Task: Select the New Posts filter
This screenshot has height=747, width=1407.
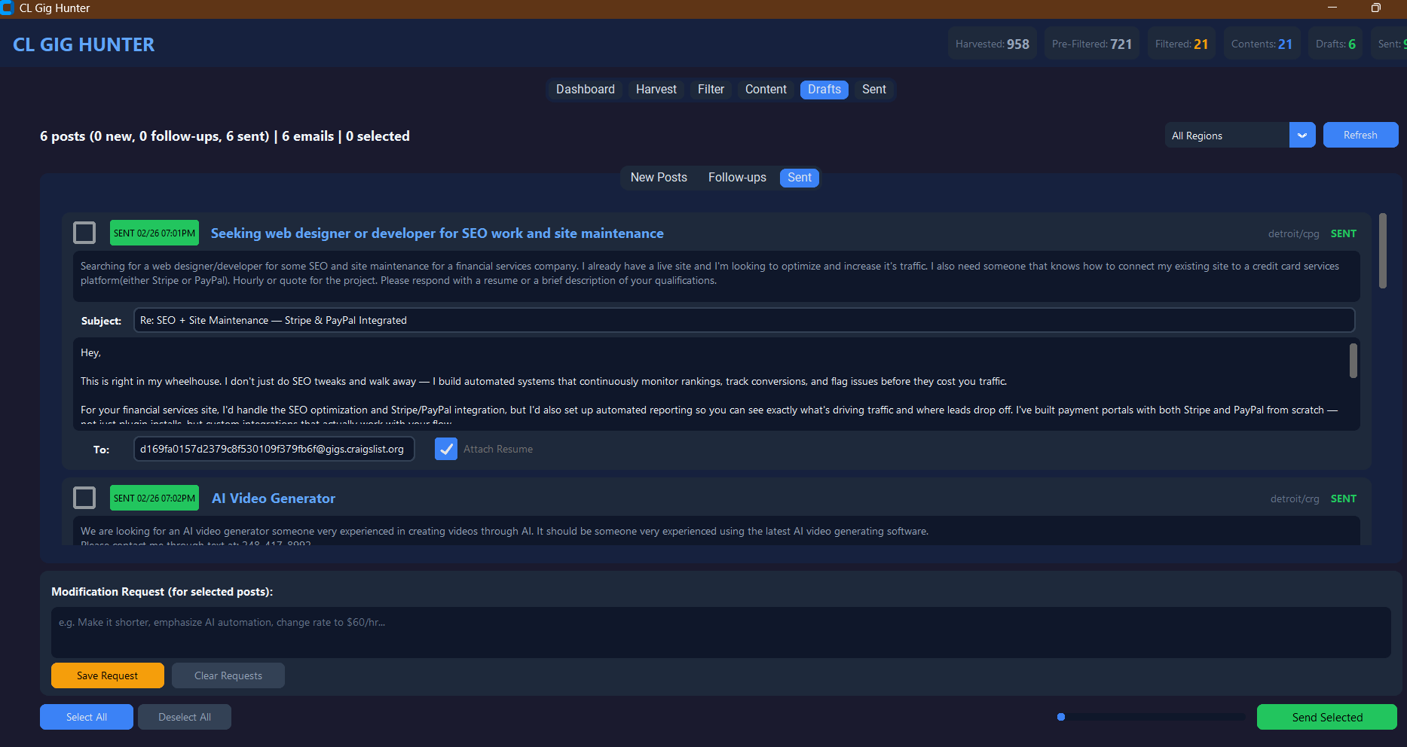Action: [x=658, y=177]
